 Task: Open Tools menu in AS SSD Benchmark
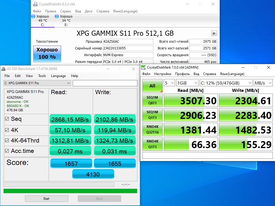click(42, 76)
